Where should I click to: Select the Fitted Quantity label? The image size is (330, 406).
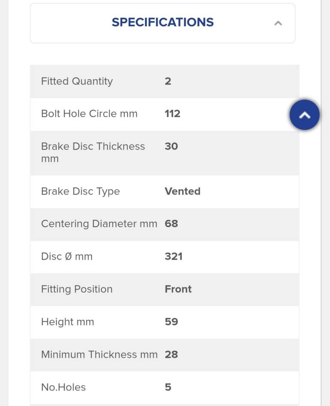(77, 81)
